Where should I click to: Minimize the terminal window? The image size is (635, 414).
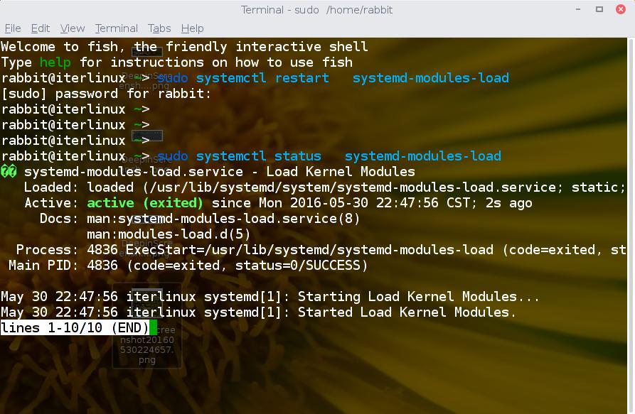point(578,9)
